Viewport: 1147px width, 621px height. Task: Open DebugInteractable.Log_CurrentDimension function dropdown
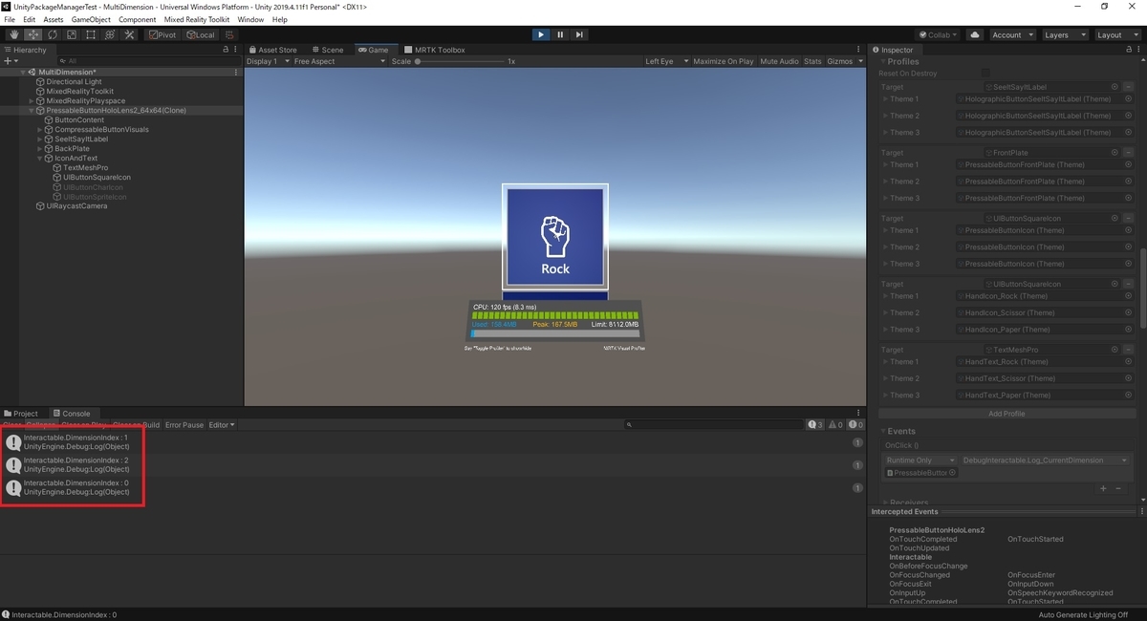click(x=1046, y=460)
